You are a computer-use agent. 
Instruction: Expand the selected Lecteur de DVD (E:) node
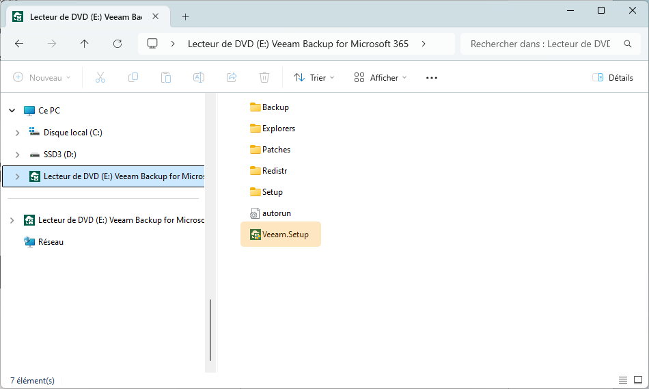[17, 176]
